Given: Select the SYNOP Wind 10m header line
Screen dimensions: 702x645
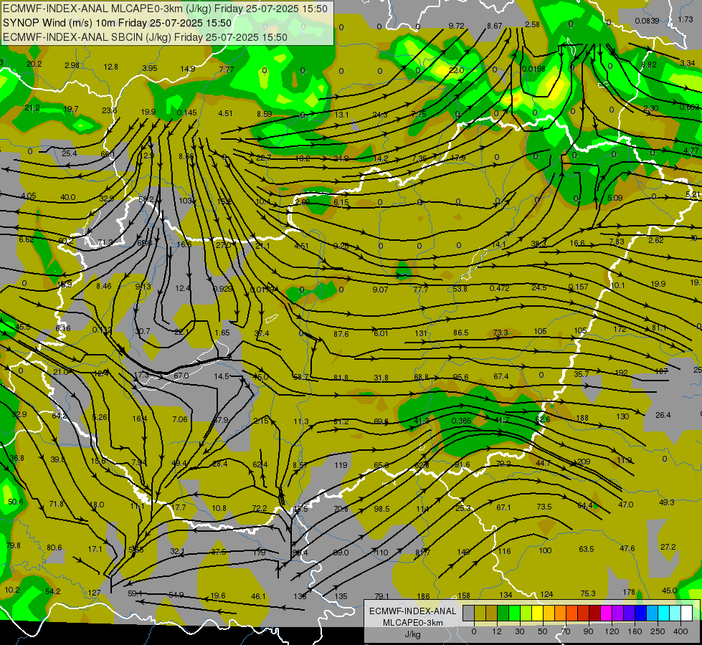Looking at the screenshot, I should pyautogui.click(x=118, y=23).
